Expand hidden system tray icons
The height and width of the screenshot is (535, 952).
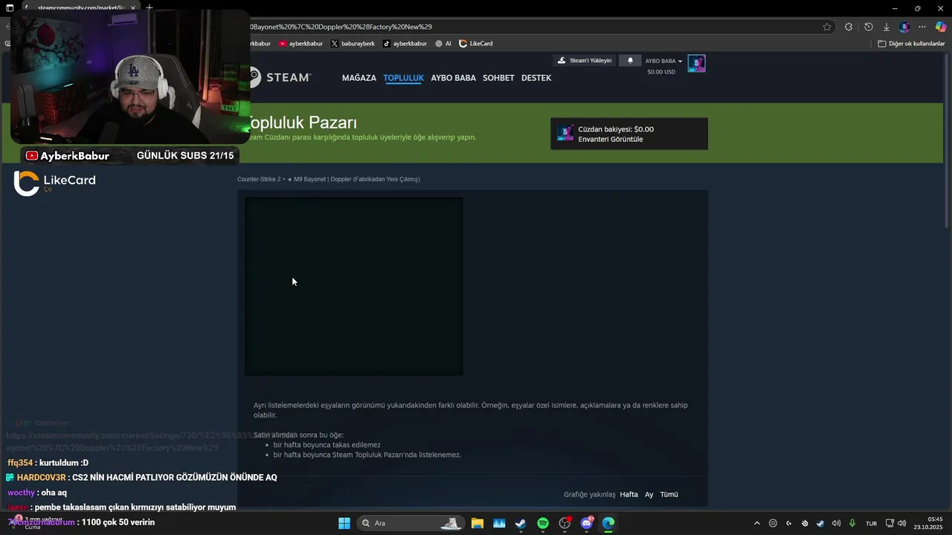757,523
